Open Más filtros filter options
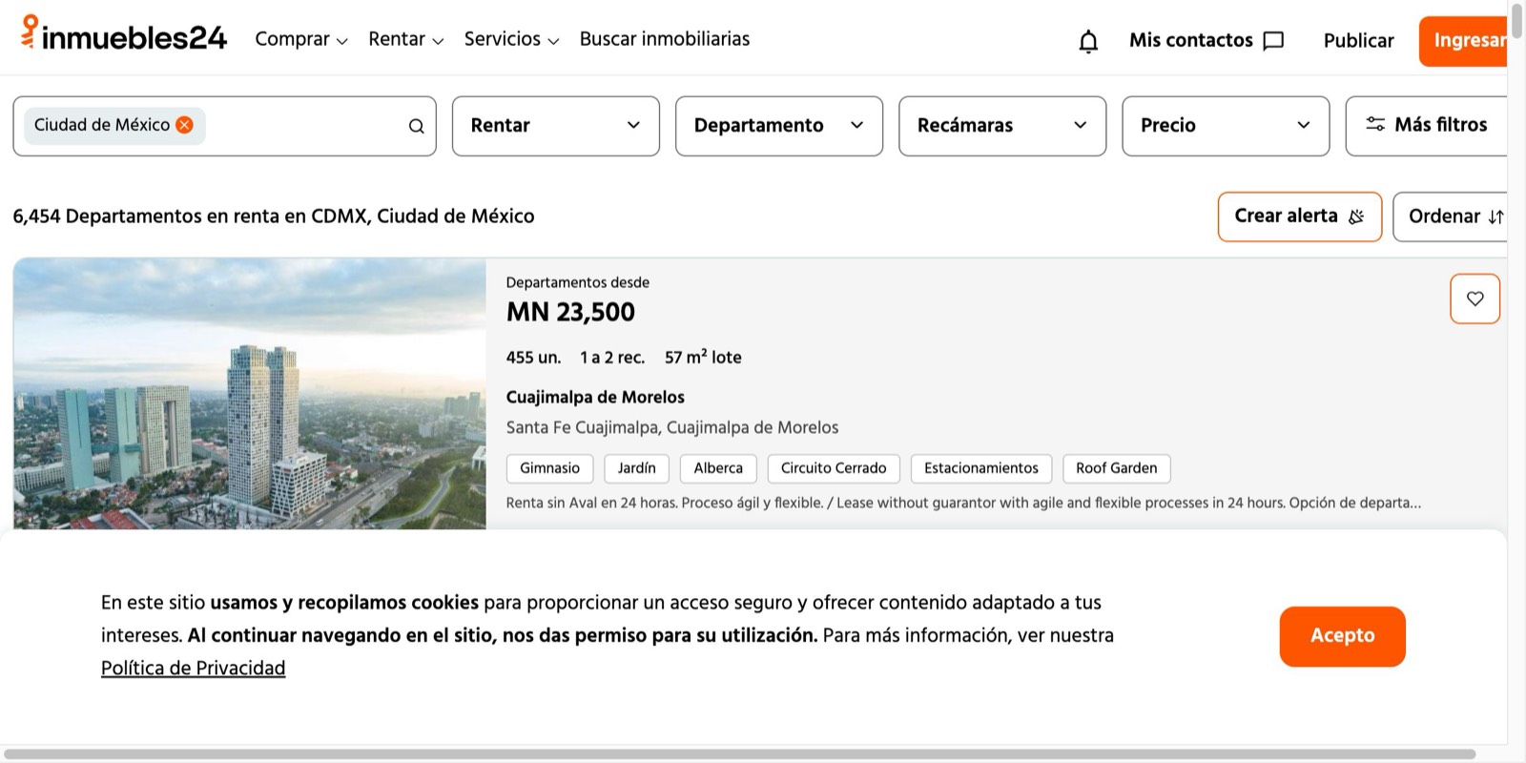Screen dimensions: 1526x763 pyautogui.click(x=1427, y=125)
